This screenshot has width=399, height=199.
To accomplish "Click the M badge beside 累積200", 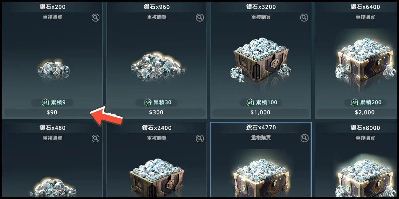I will coord(355,102).
